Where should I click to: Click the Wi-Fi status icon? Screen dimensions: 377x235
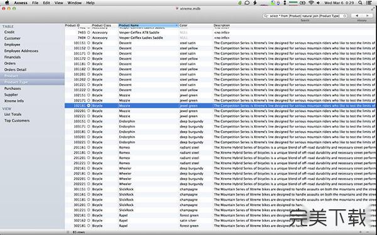311,3
